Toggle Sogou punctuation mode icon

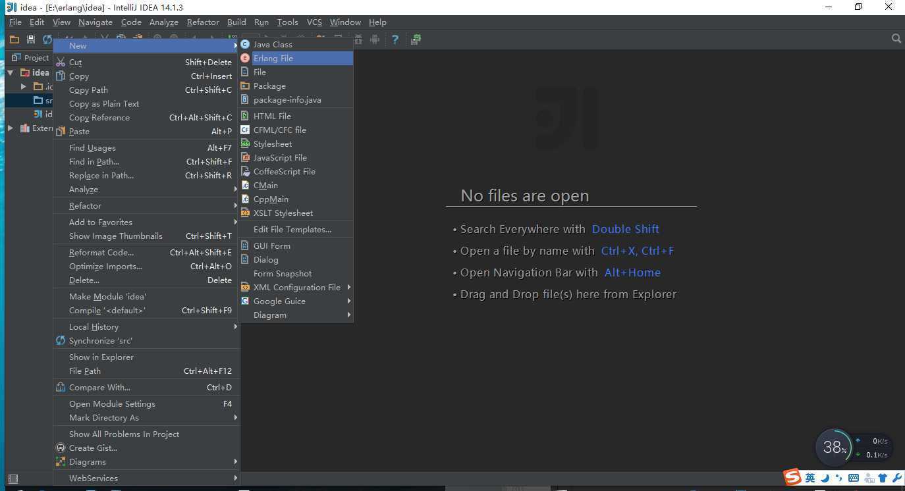pyautogui.click(x=839, y=478)
